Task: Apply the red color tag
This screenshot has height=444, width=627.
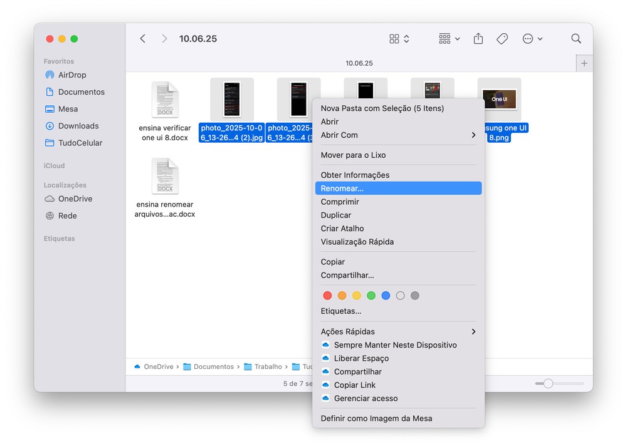Action: (327, 296)
